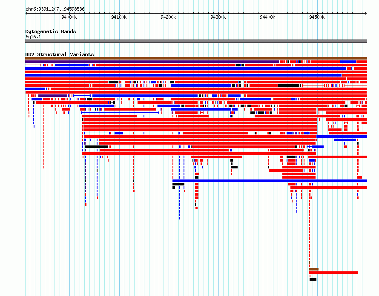This screenshot has height=296, width=379.
Task: Select the DGV Structural Variants track title
Action: coord(60,54)
